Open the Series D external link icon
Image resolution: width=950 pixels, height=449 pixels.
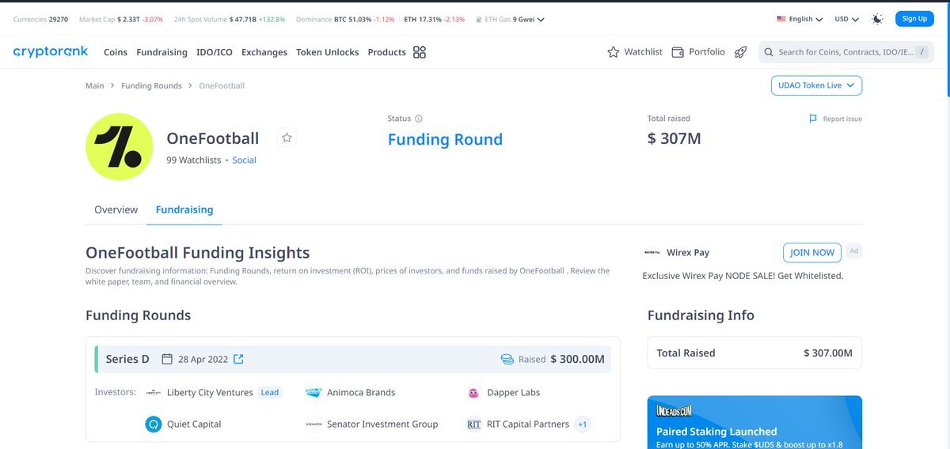[238, 359]
